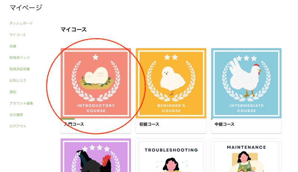Open the Intermediate Course hen thumbnail
298x172 pixels.
(x=246, y=83)
